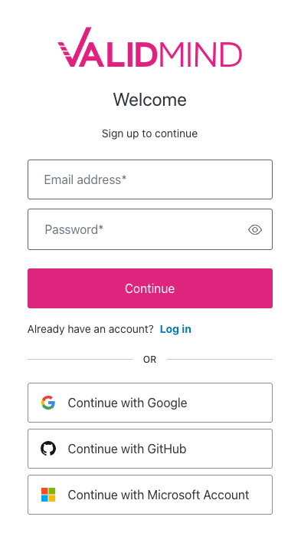This screenshot has width=301, height=543.
Task: Click the Google G icon
Action: click(48, 403)
